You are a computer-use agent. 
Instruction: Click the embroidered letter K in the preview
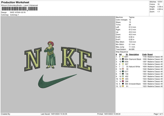coord(69,57)
